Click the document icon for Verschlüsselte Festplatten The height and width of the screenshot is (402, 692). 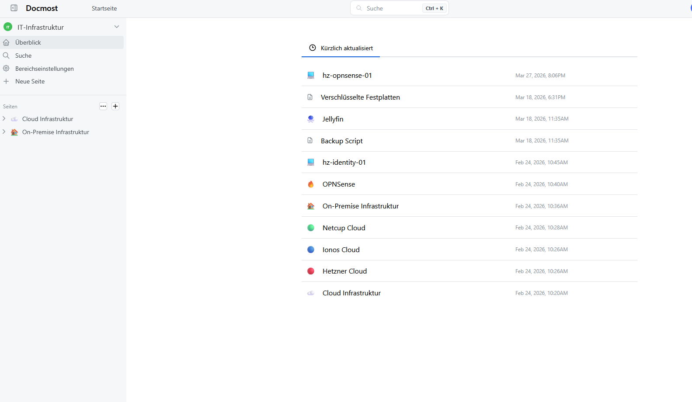pyautogui.click(x=310, y=97)
